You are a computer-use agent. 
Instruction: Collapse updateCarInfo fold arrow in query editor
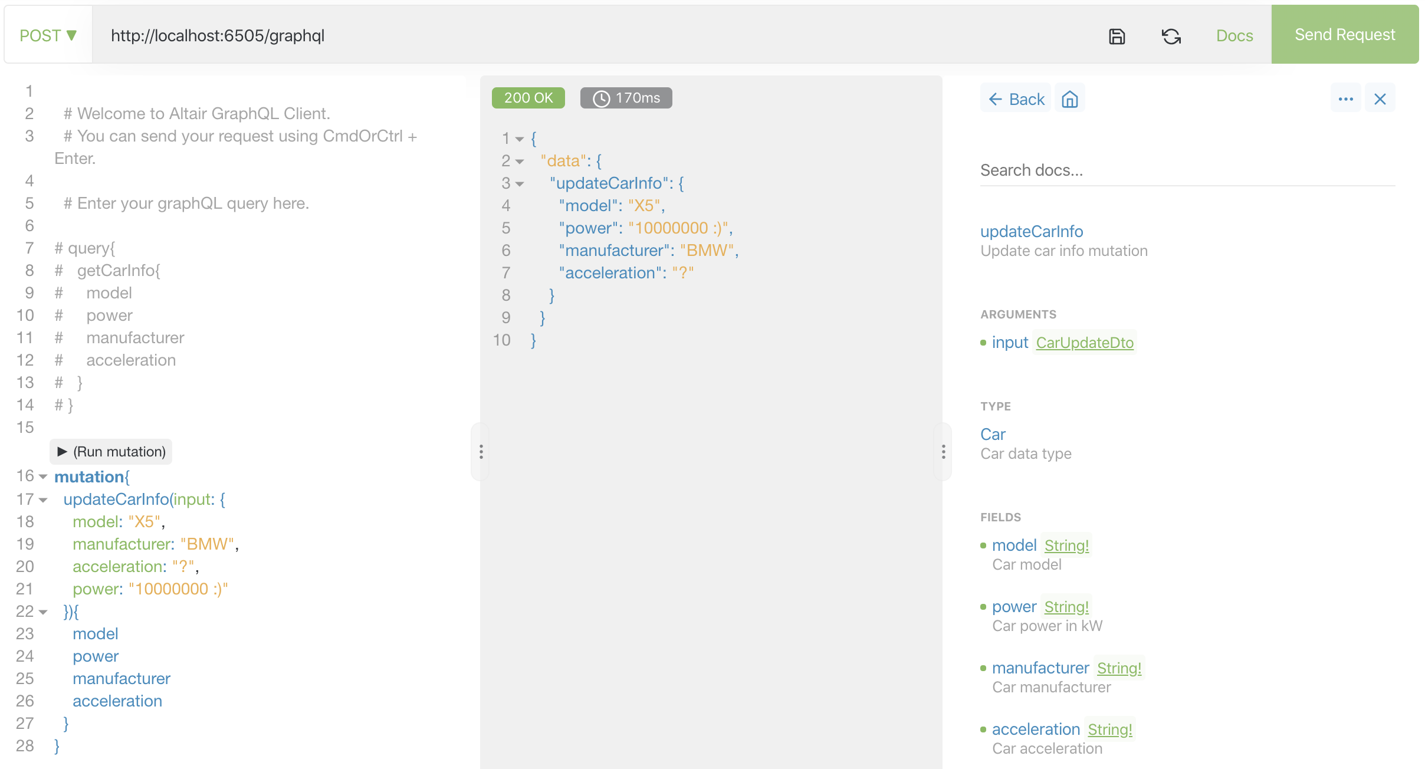point(43,499)
